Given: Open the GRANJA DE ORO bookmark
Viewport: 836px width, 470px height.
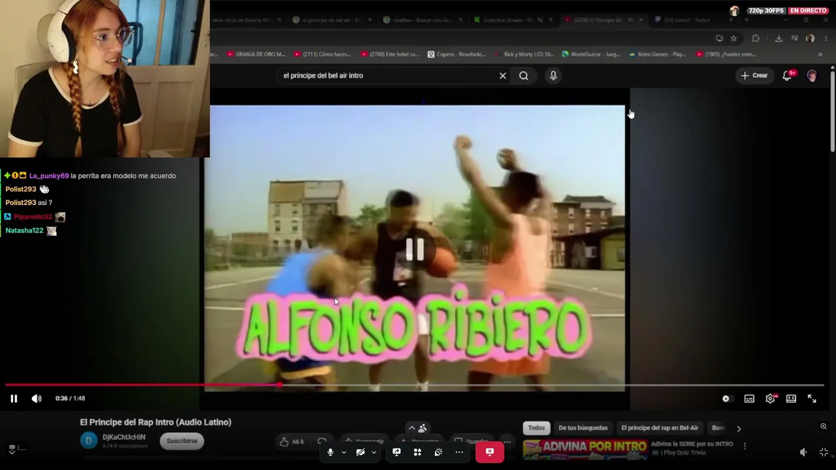Looking at the screenshot, I should (256, 54).
